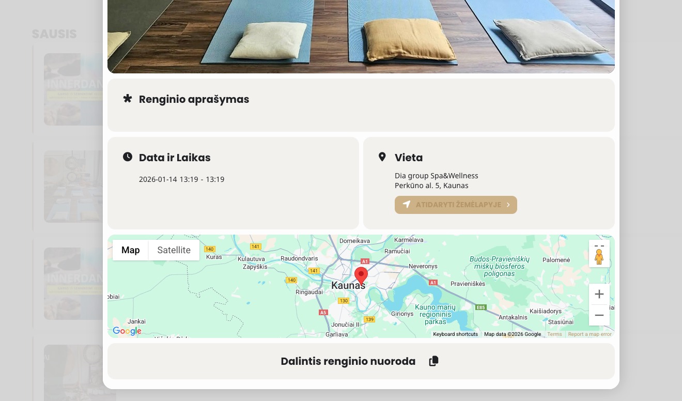
Task: Click the Google logo on map
Action: (x=127, y=331)
